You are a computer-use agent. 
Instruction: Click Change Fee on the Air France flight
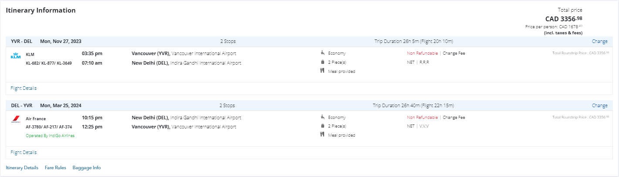(x=454, y=117)
